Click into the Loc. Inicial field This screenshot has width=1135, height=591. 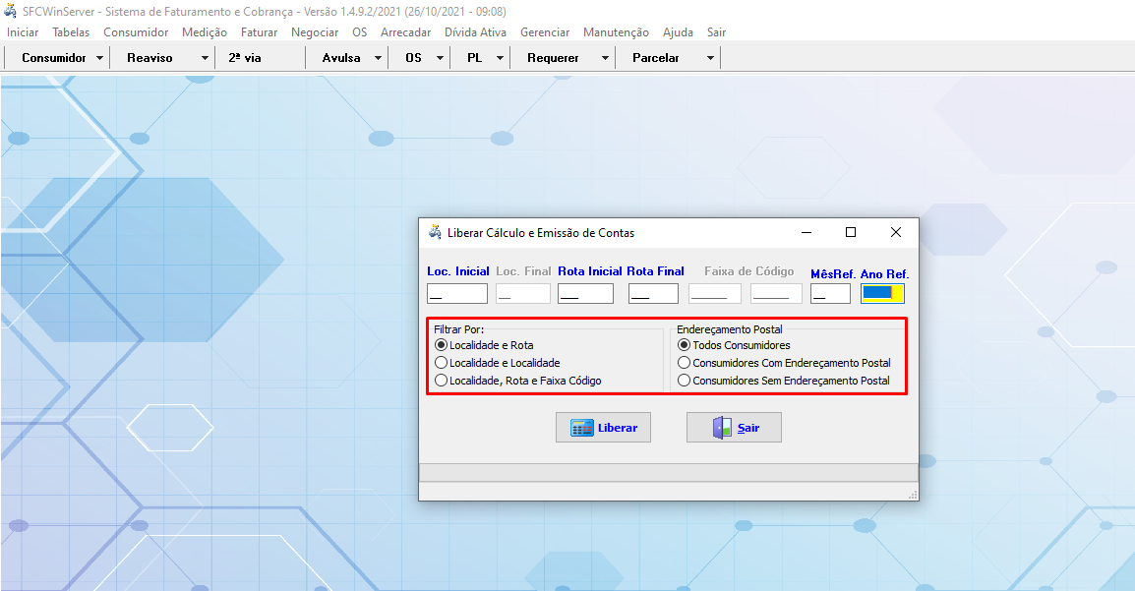point(457,293)
